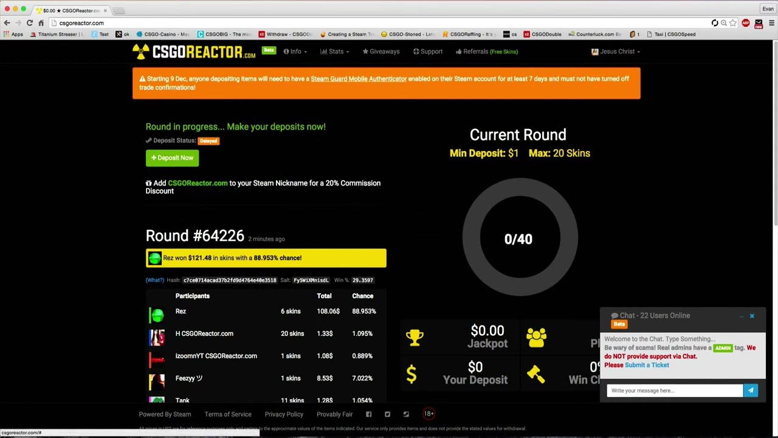The height and width of the screenshot is (438, 778).
Task: Click the Feezyy participant name
Action: (x=188, y=378)
